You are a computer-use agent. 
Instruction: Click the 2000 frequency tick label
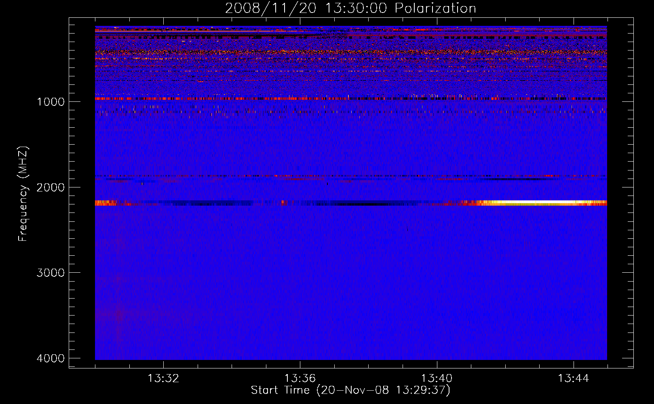pos(51,187)
